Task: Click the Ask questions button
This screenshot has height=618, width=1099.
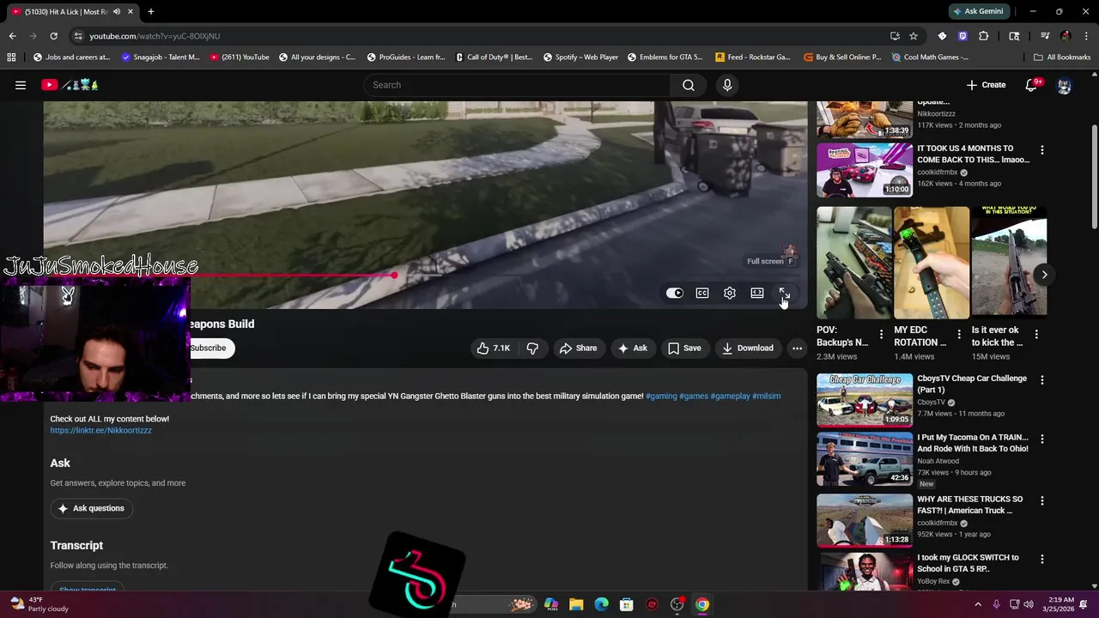Action: coord(91,509)
